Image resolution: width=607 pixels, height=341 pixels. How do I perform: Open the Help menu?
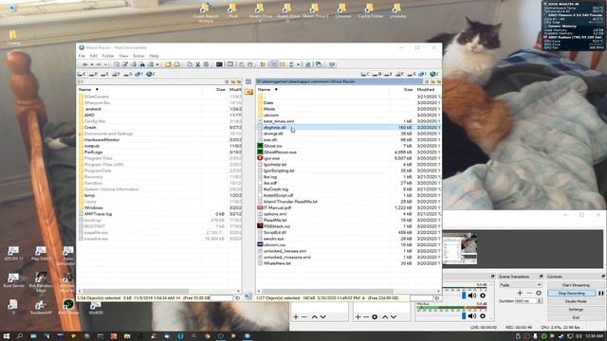click(x=154, y=56)
